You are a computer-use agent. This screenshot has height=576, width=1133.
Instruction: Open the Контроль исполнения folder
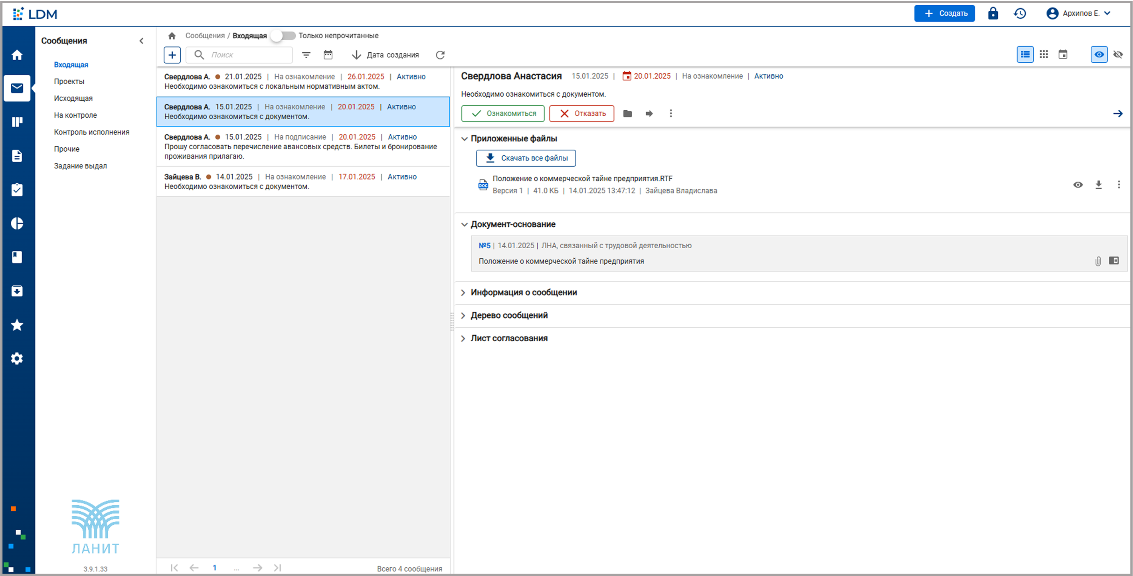pyautogui.click(x=91, y=132)
